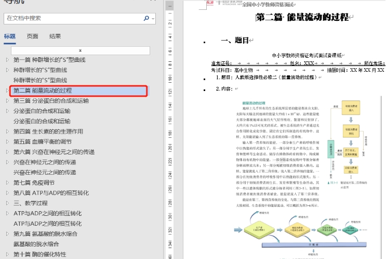
Task: Expand the 第一篇 种群增长的"S"型曲线 heading triangle
Action: click(x=7, y=60)
